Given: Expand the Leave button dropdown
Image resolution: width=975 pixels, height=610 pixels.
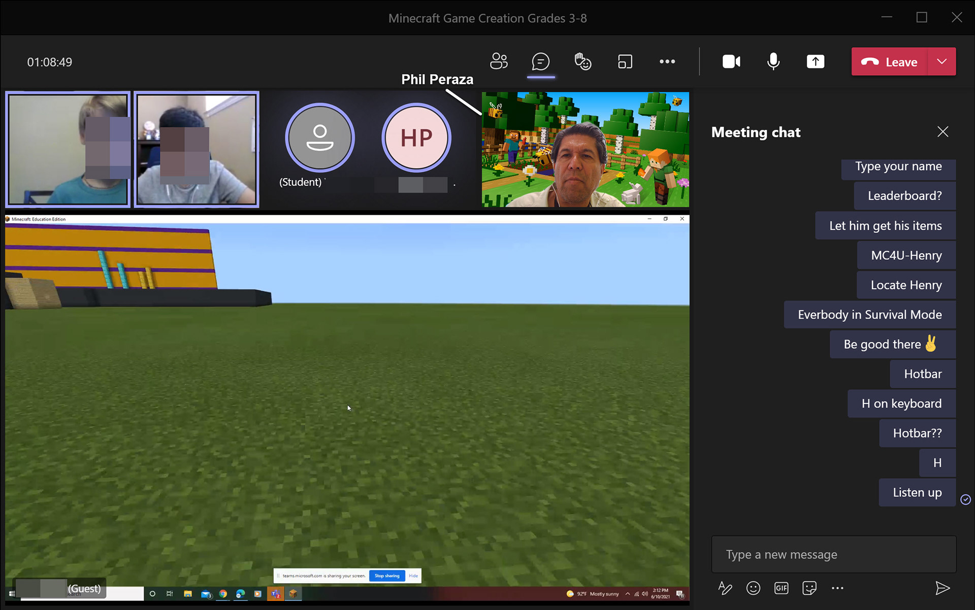Looking at the screenshot, I should [x=942, y=61].
